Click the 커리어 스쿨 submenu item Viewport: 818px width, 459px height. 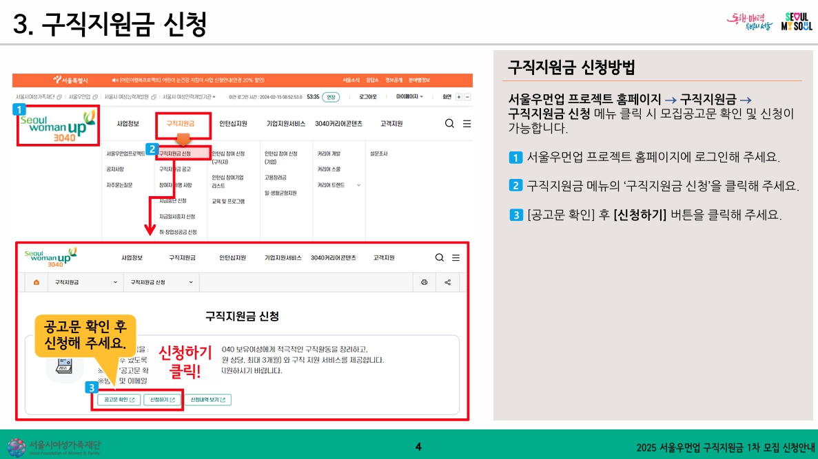[x=329, y=169]
